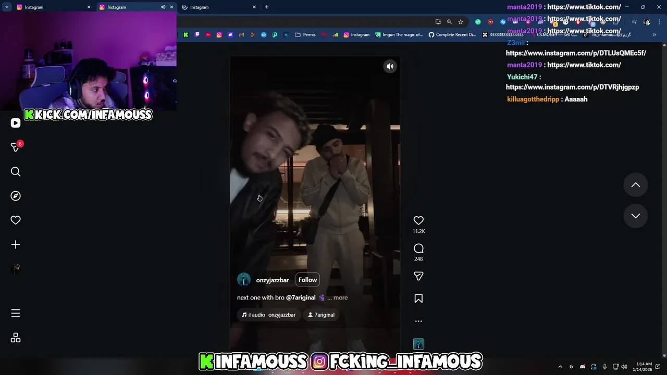
Task: Open microphone tray icon
Action: click(x=604, y=367)
